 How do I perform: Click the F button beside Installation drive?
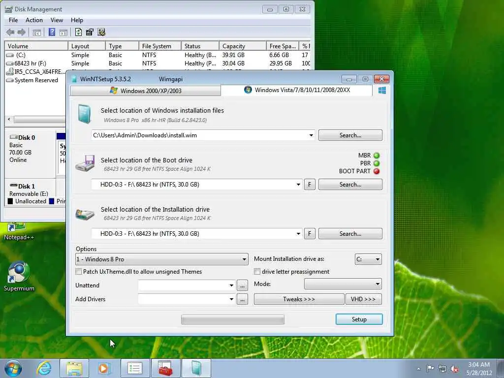click(x=310, y=234)
